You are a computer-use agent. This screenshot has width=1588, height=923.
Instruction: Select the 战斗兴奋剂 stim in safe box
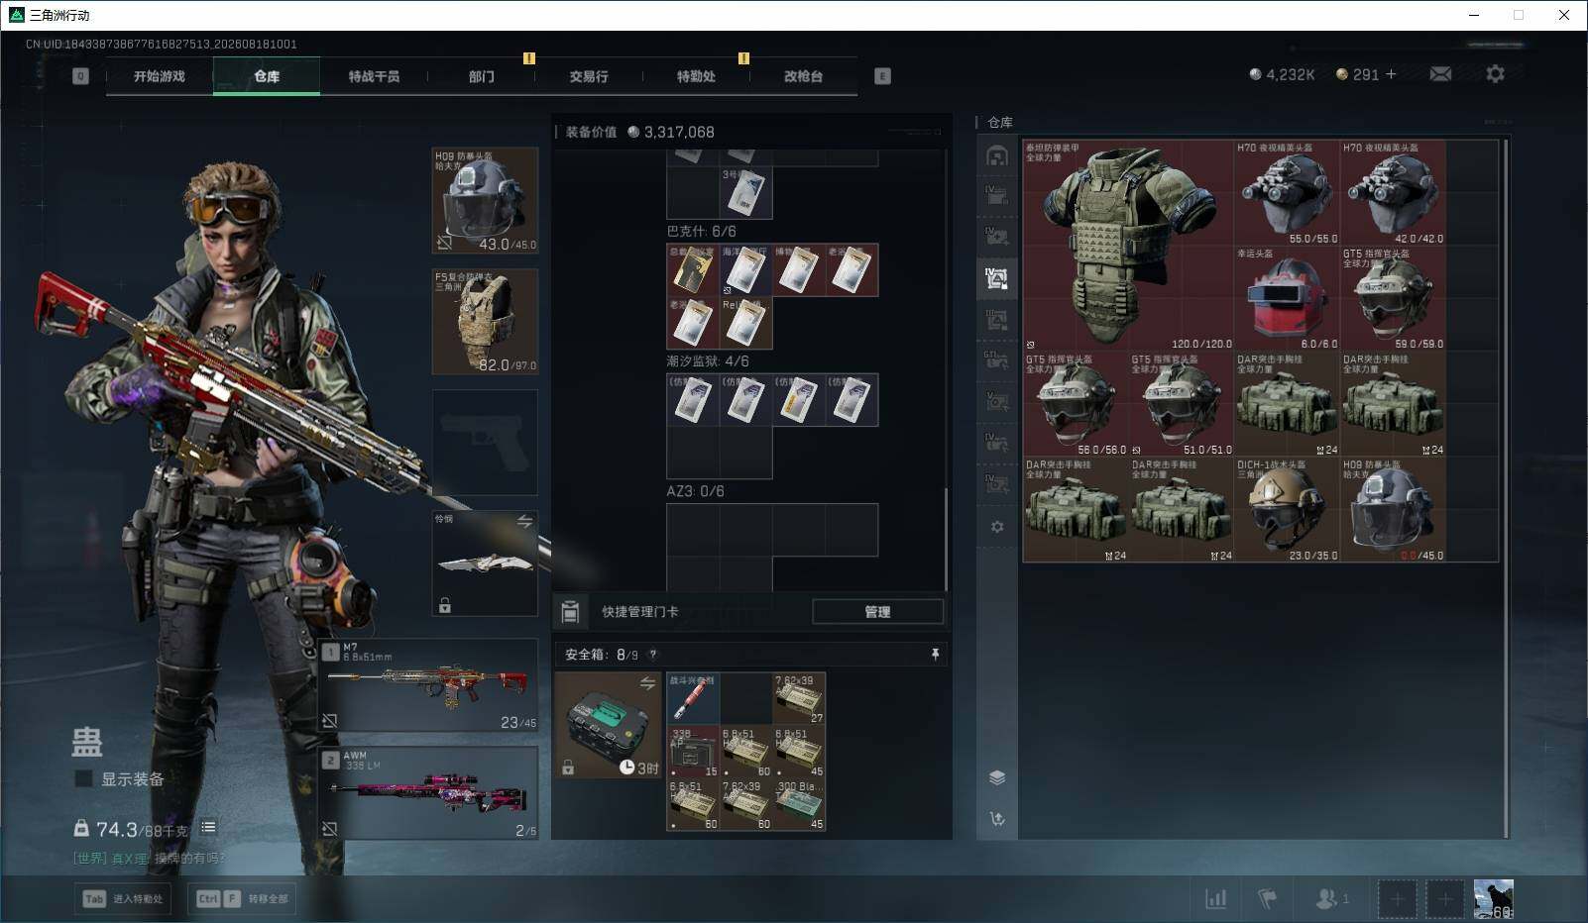click(x=693, y=699)
